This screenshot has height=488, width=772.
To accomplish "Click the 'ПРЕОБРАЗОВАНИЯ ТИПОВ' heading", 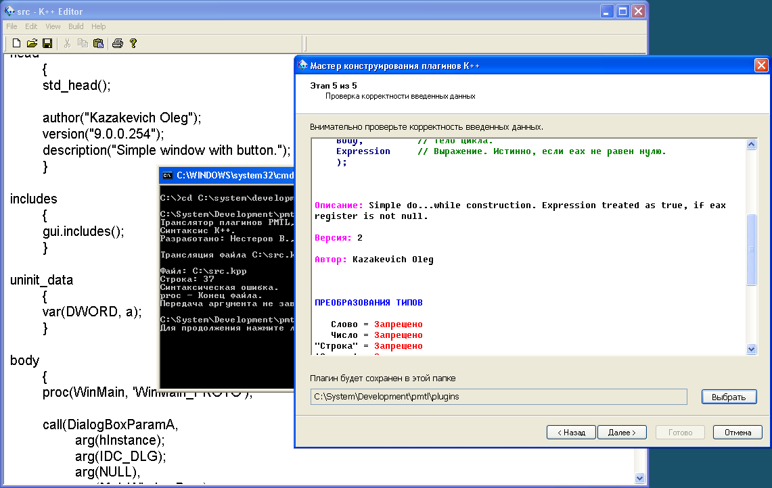I will point(369,303).
